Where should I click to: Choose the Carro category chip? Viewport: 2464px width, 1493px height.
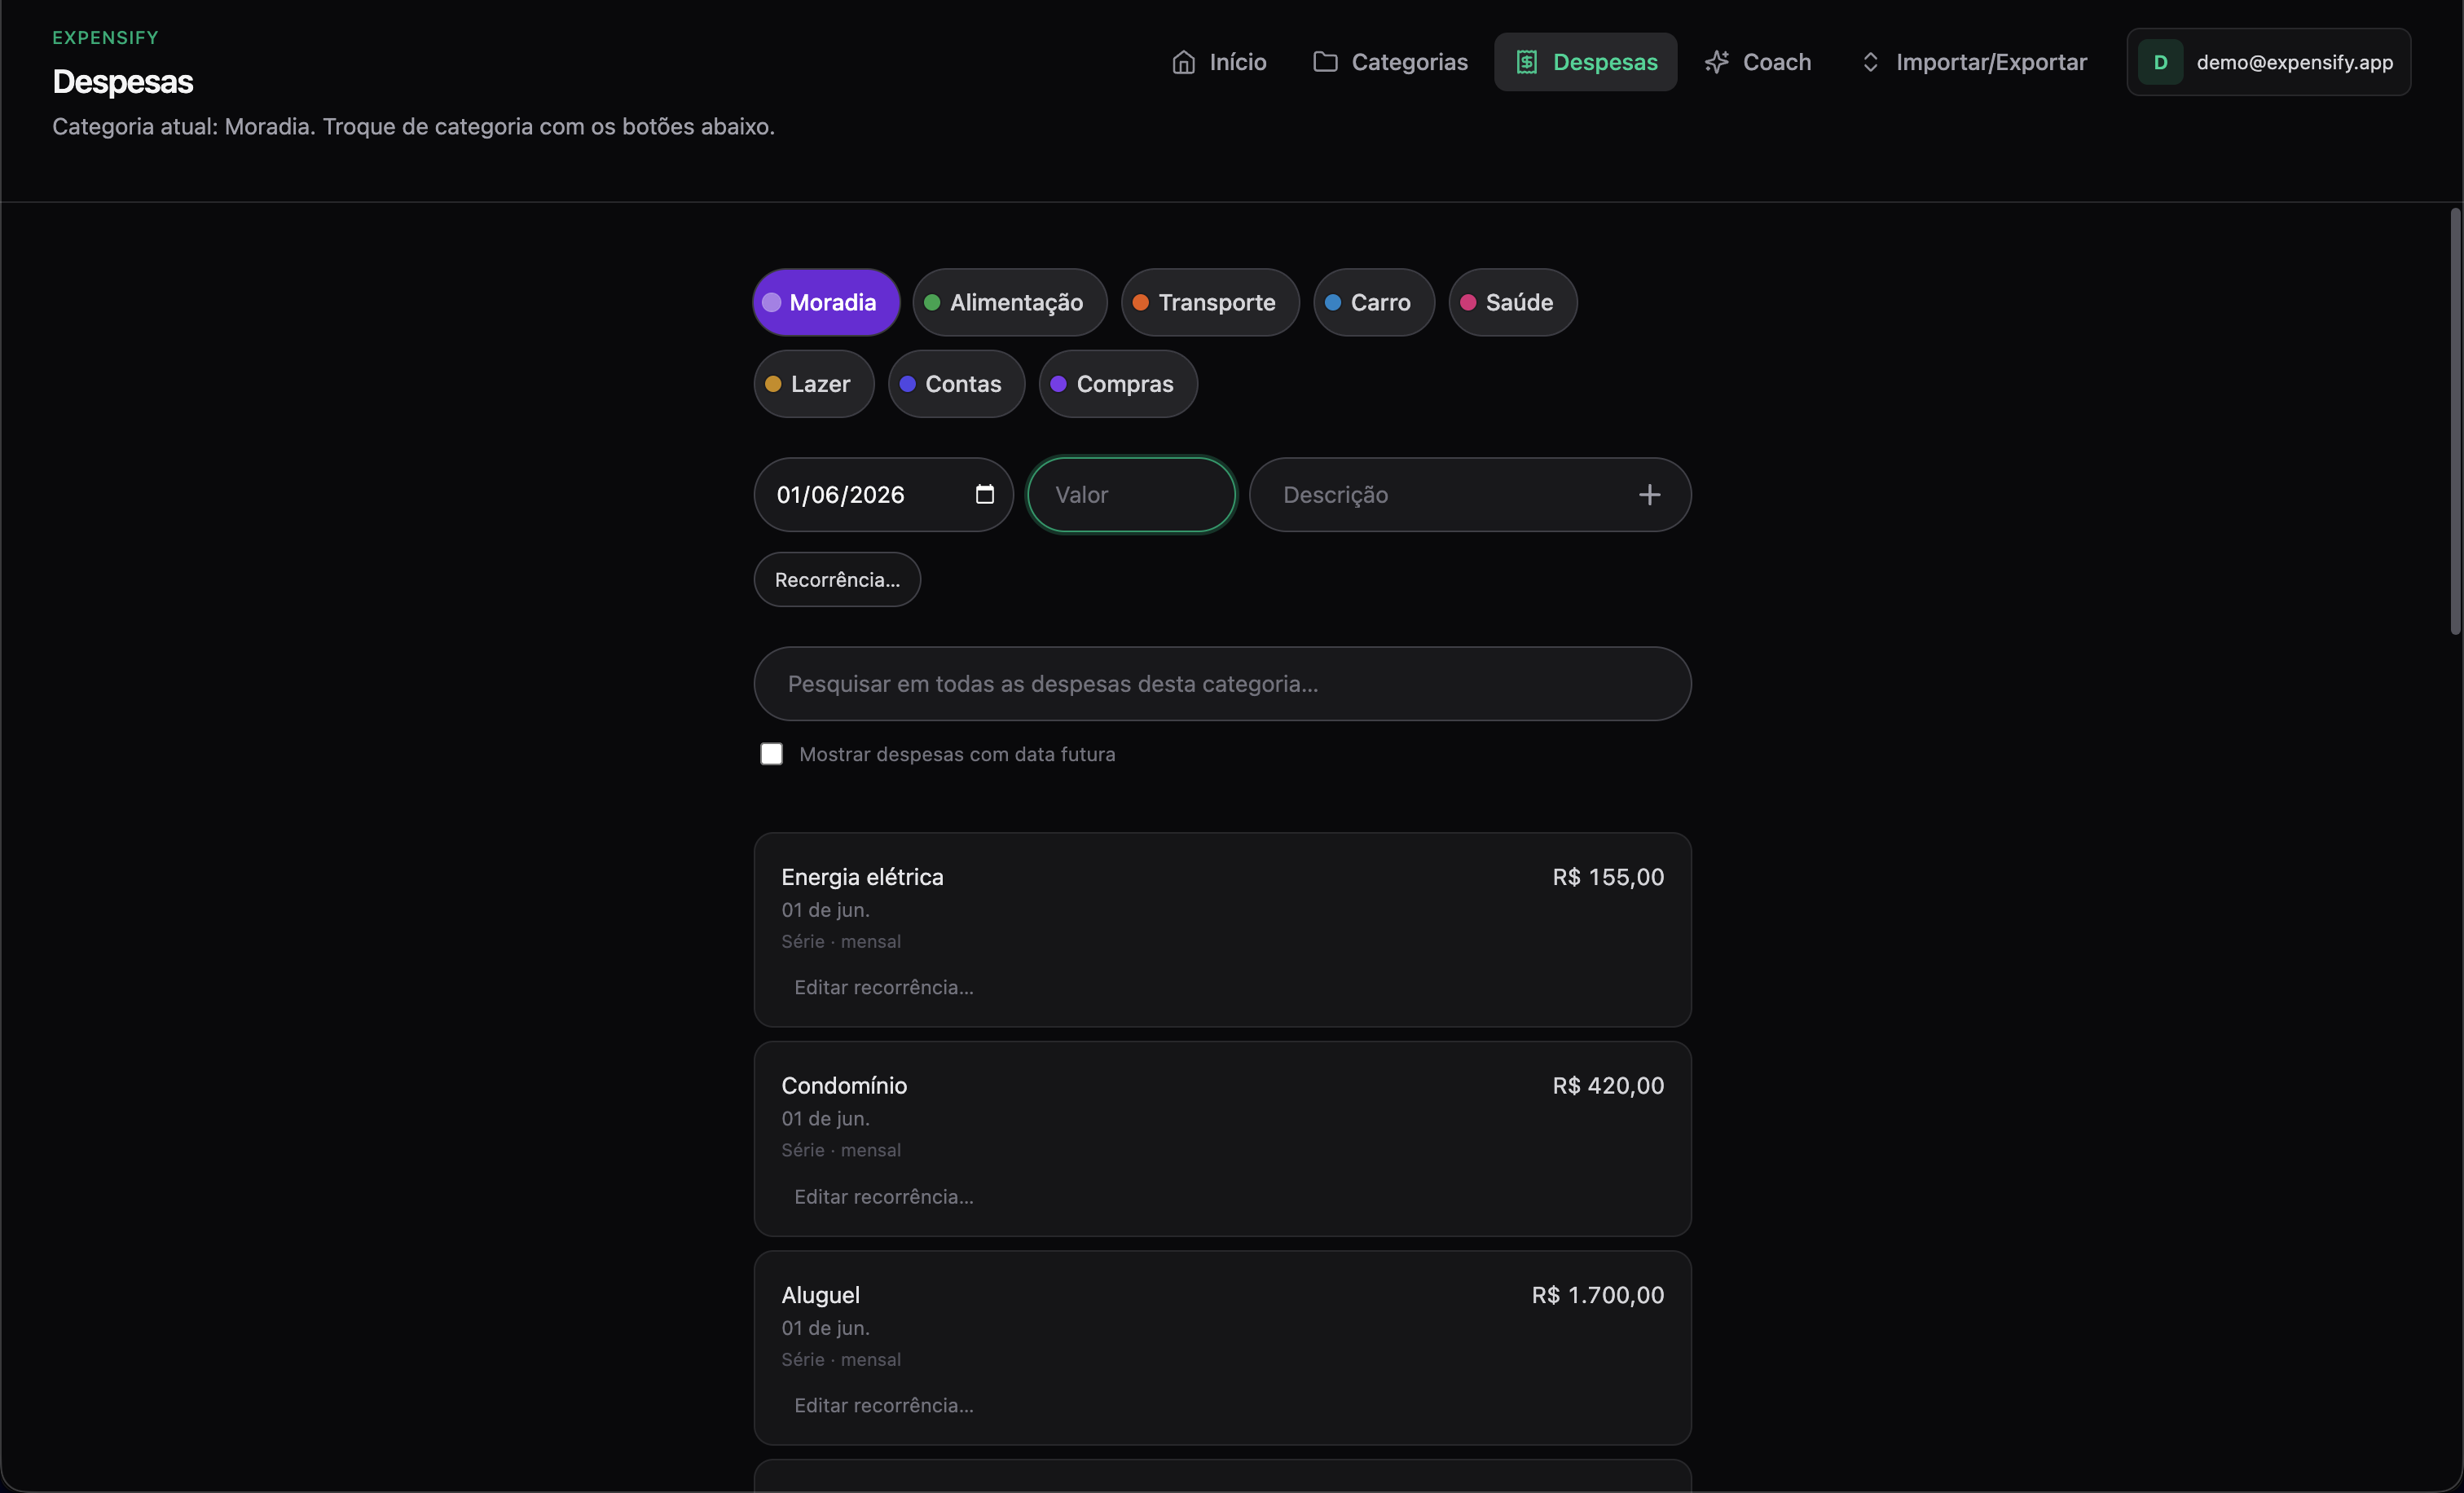pos(1374,302)
